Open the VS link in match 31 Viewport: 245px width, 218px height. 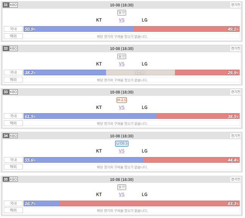[x=122, y=20]
